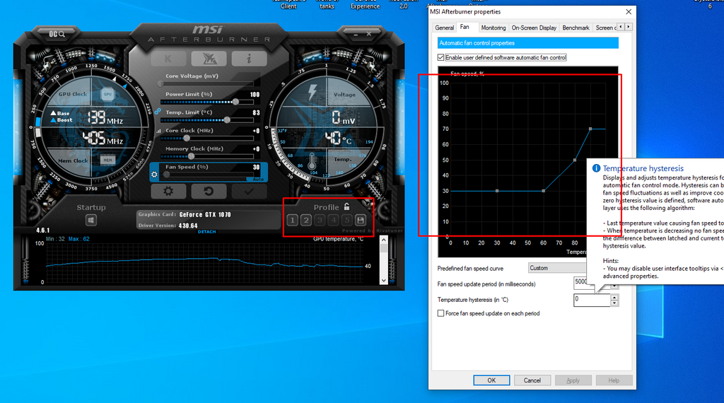Screen dimensions: 724x403
Task: Click the Apply button in the properties dialog
Action: tap(573, 380)
